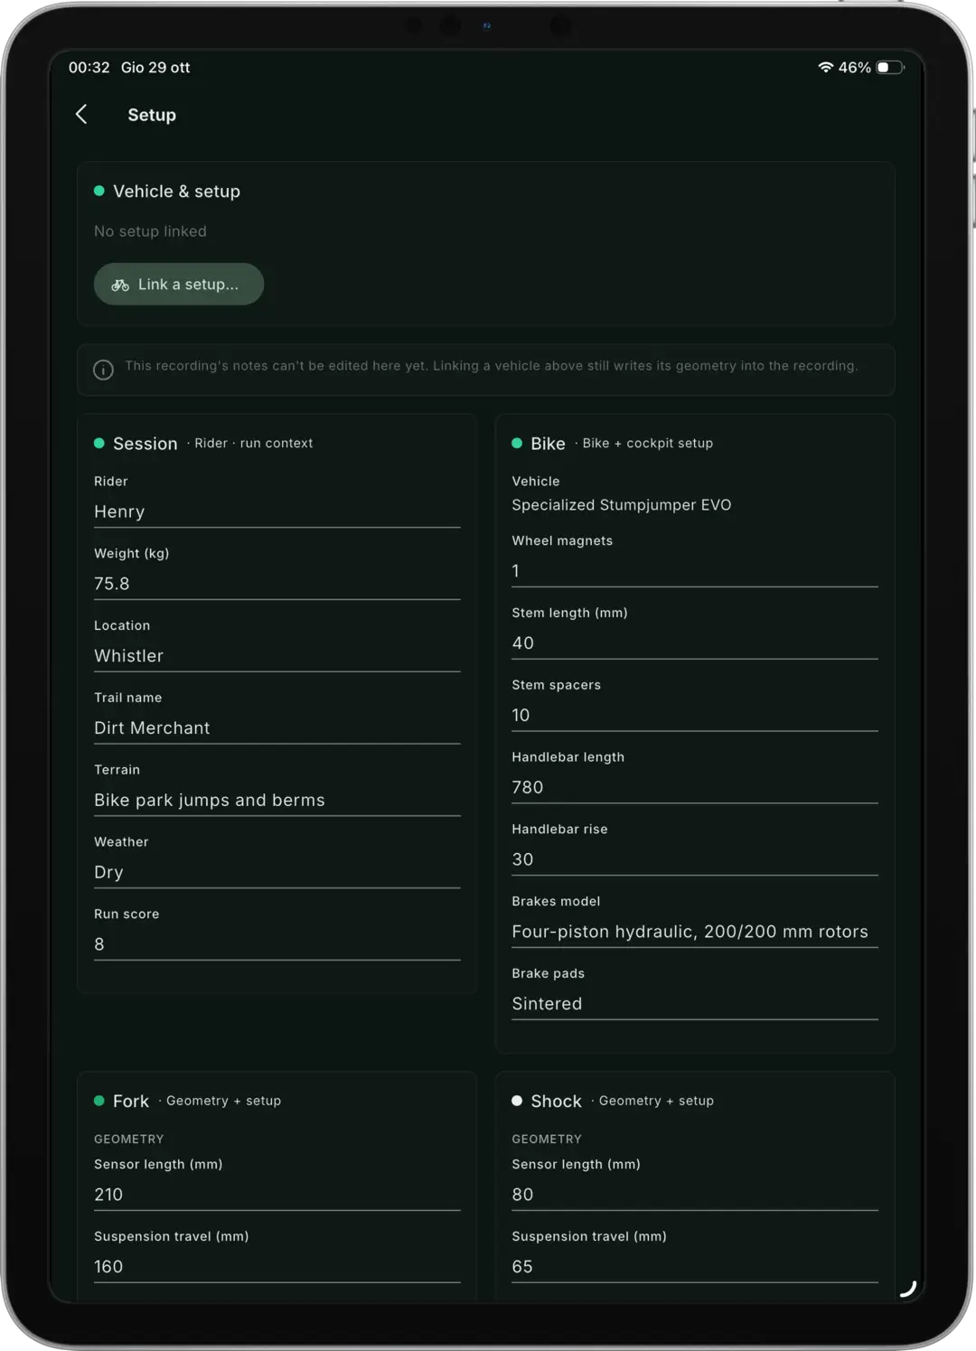Tap the 'Gio 29 ott' date
The image size is (976, 1351).
(155, 68)
